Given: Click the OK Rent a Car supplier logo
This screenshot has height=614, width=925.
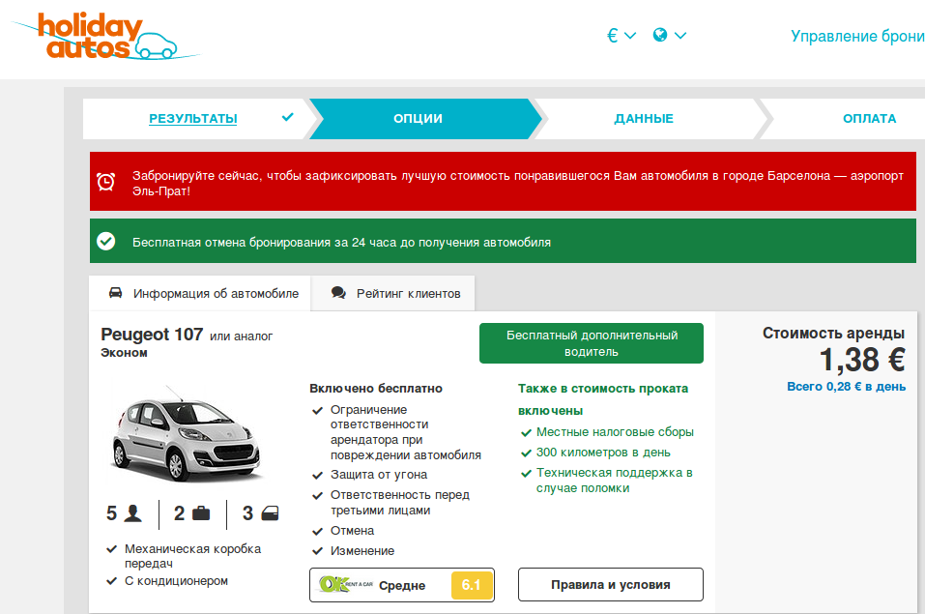Looking at the screenshot, I should 346,584.
